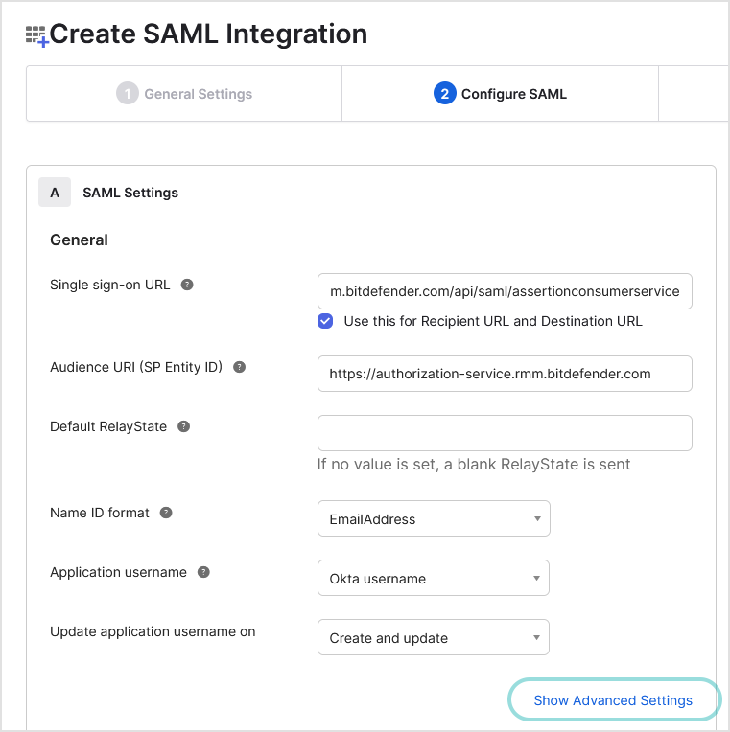Click the A section badge for SAML Settings
The height and width of the screenshot is (732, 730).
pyautogui.click(x=55, y=193)
